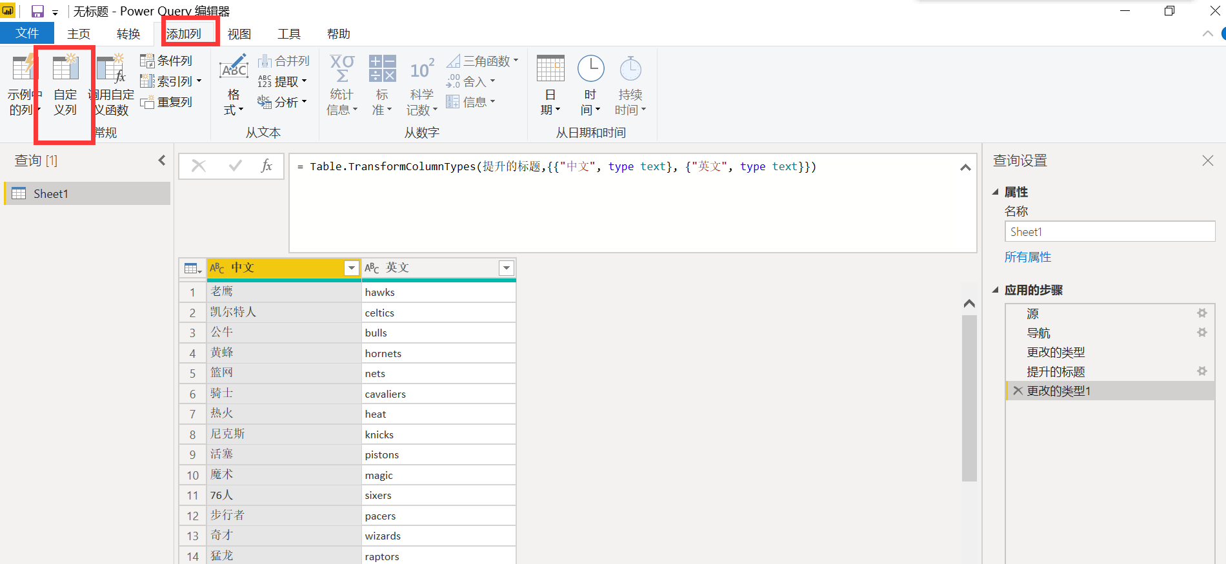Image resolution: width=1226 pixels, height=564 pixels.
Task: Cancel the formula edit with X
Action: pos(199,166)
